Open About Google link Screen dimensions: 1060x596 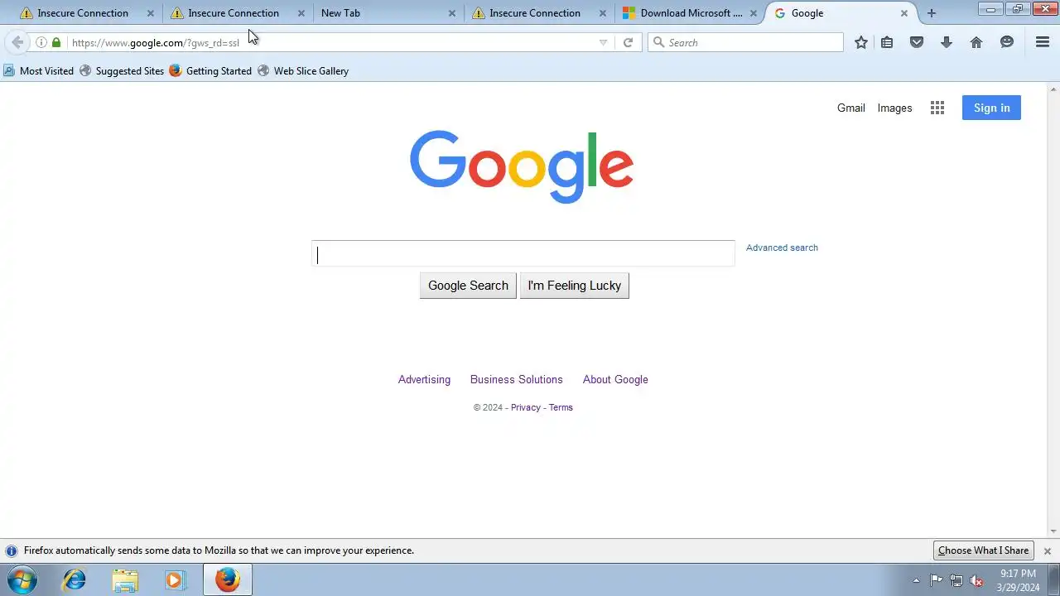coord(615,379)
